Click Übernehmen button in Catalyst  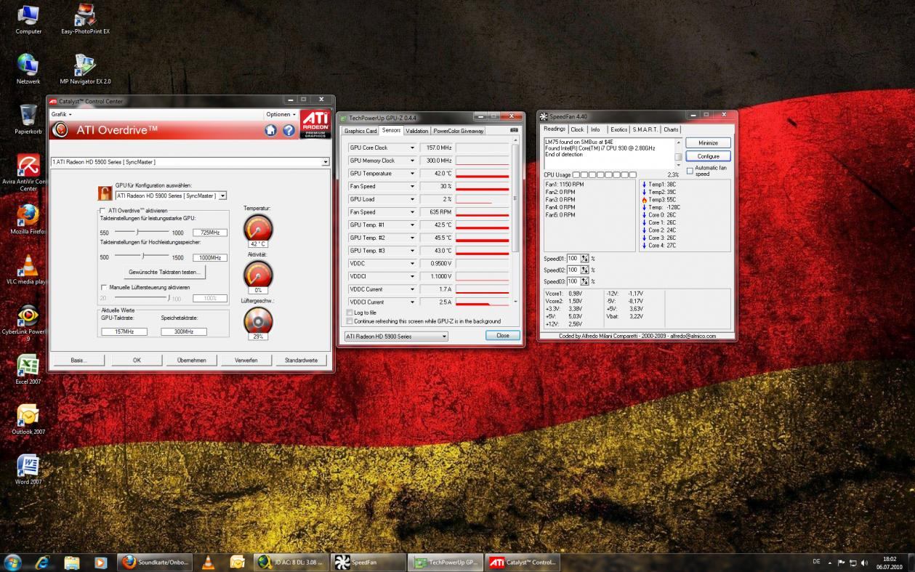pos(191,360)
